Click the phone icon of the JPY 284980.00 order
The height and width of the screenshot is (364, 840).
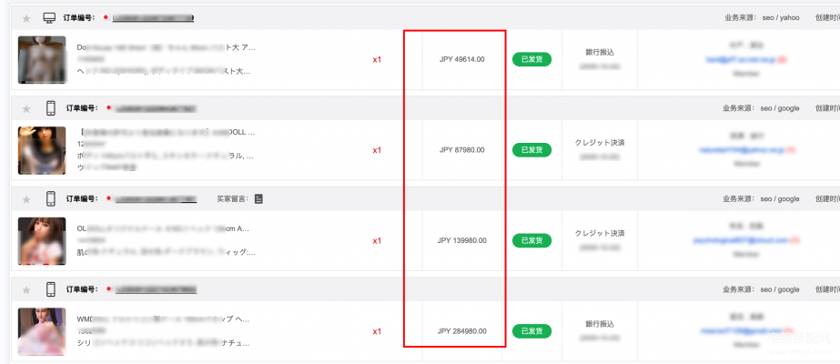pyautogui.click(x=51, y=289)
